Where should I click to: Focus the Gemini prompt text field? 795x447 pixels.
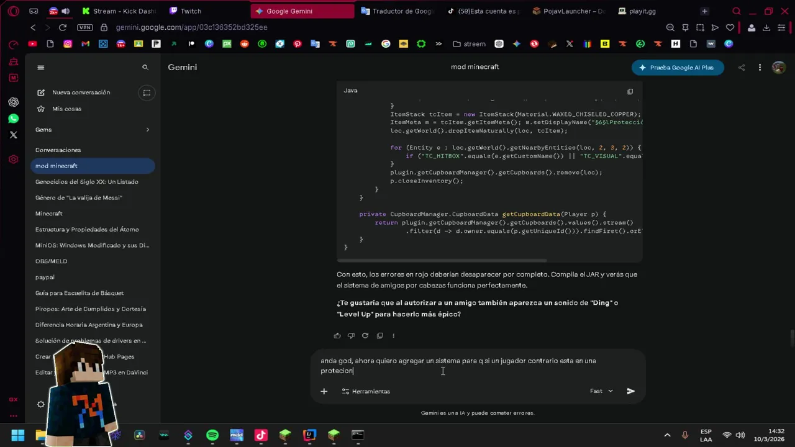pyautogui.click(x=478, y=366)
